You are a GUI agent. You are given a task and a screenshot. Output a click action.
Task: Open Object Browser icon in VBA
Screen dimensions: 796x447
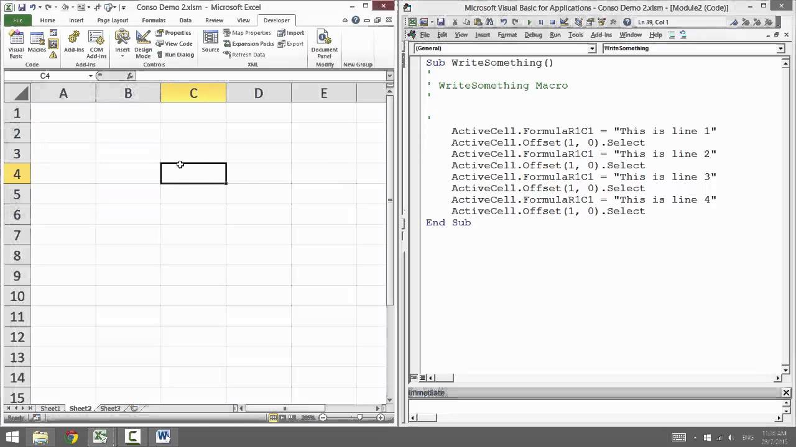tap(602, 22)
